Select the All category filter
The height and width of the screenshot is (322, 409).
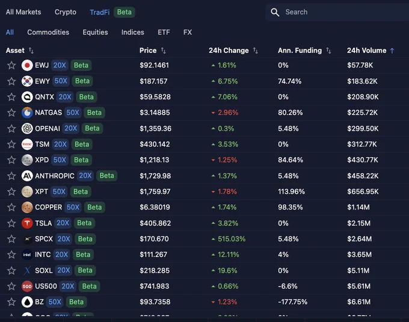click(10, 32)
